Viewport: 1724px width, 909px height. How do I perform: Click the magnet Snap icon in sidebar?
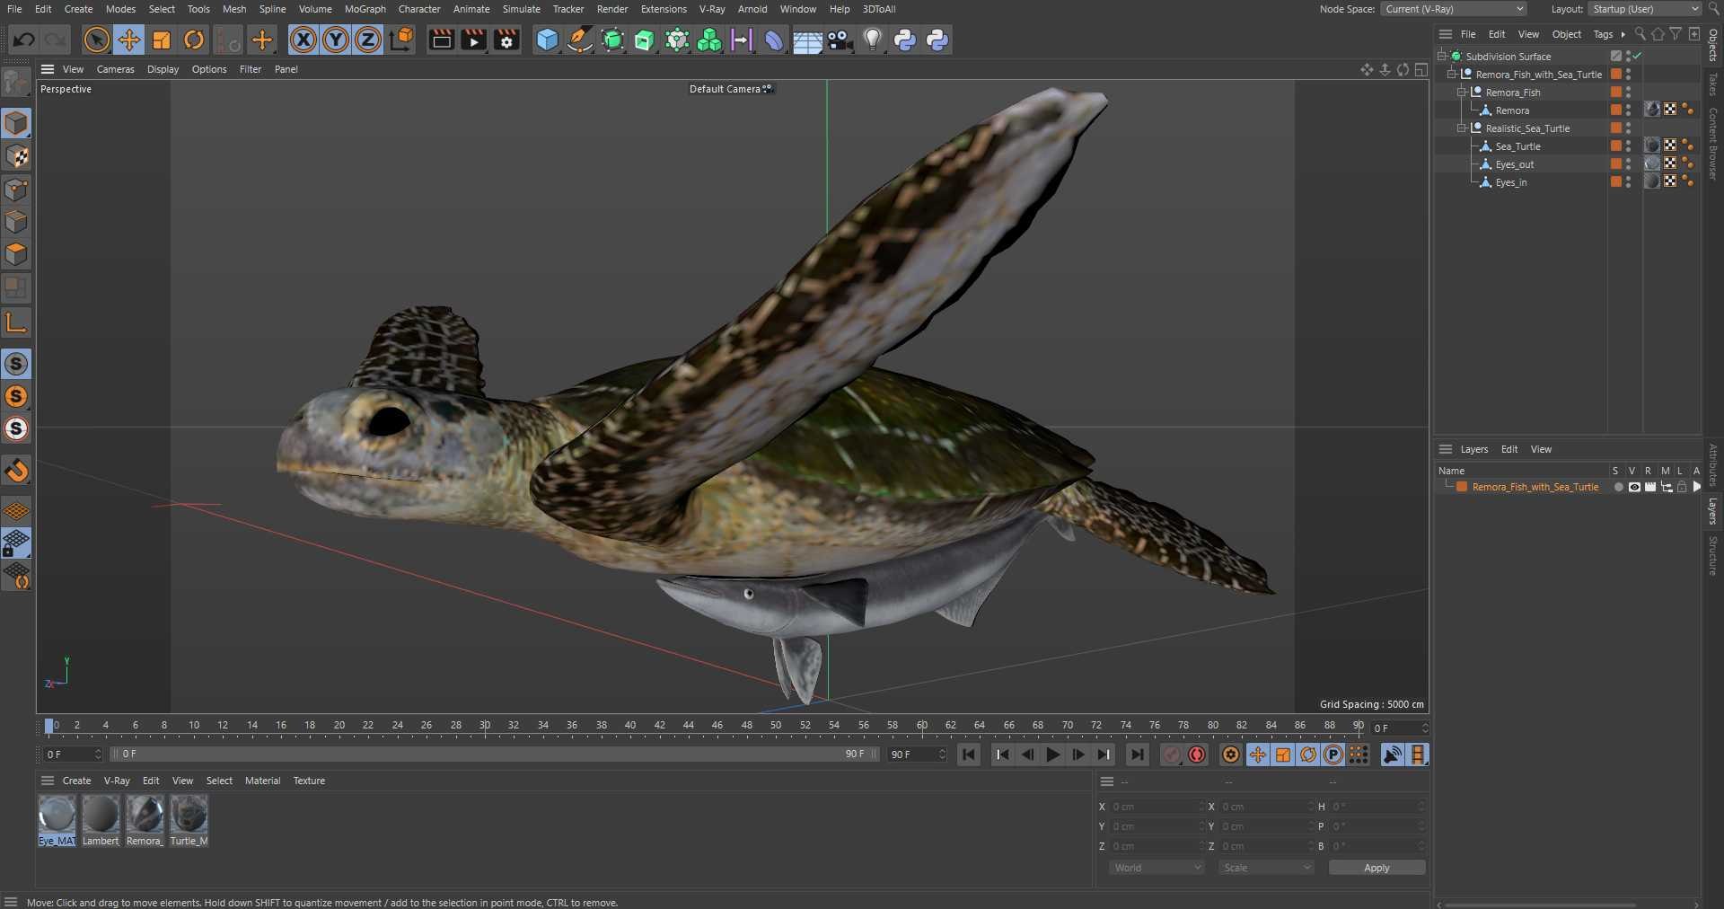coord(16,470)
